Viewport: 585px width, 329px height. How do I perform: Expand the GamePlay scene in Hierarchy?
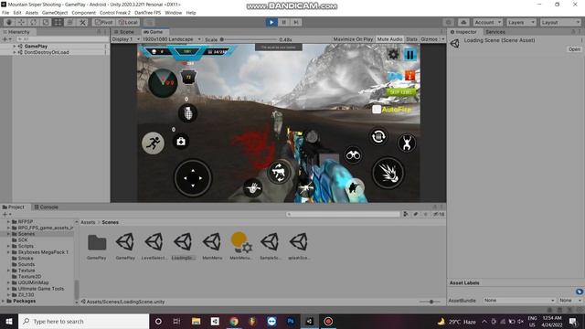coord(15,47)
